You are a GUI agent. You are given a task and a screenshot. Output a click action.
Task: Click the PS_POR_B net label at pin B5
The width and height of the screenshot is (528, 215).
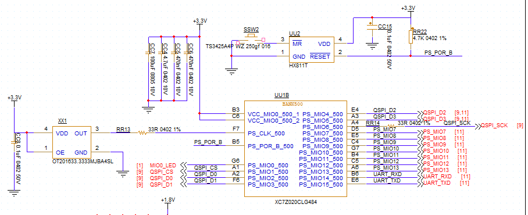click(x=208, y=142)
